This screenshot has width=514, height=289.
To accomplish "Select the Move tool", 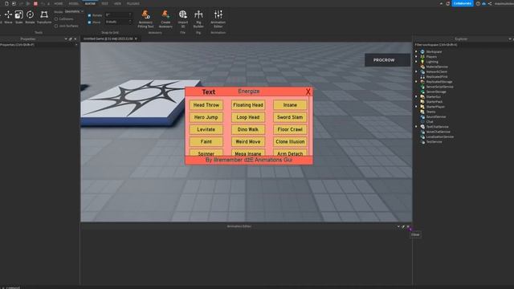I will tap(8, 17).
